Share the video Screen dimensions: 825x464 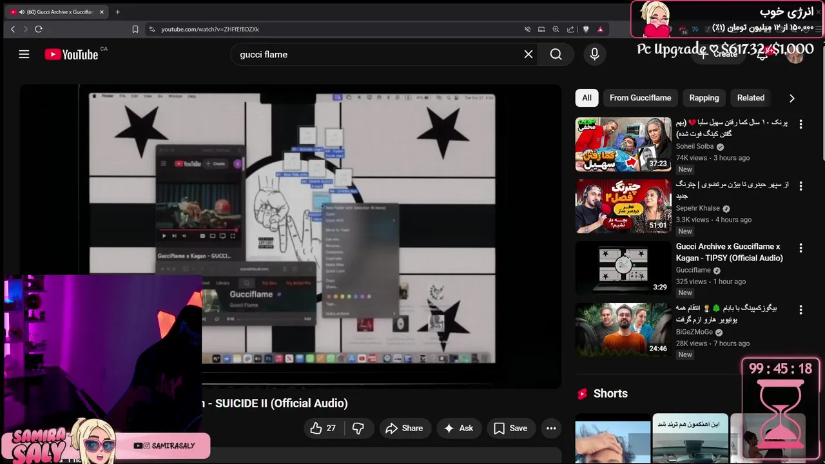404,428
